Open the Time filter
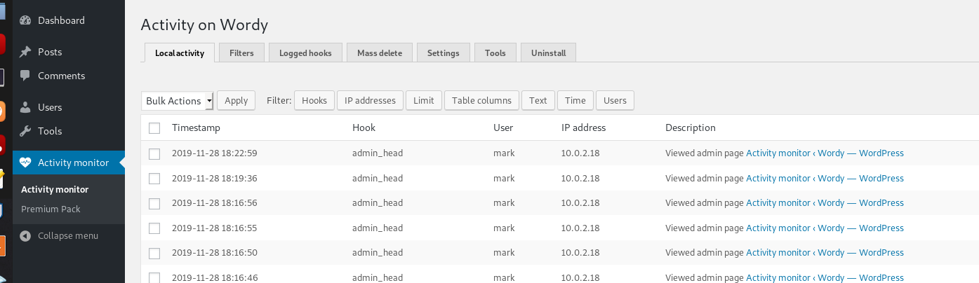This screenshot has height=283, width=979. pos(575,101)
